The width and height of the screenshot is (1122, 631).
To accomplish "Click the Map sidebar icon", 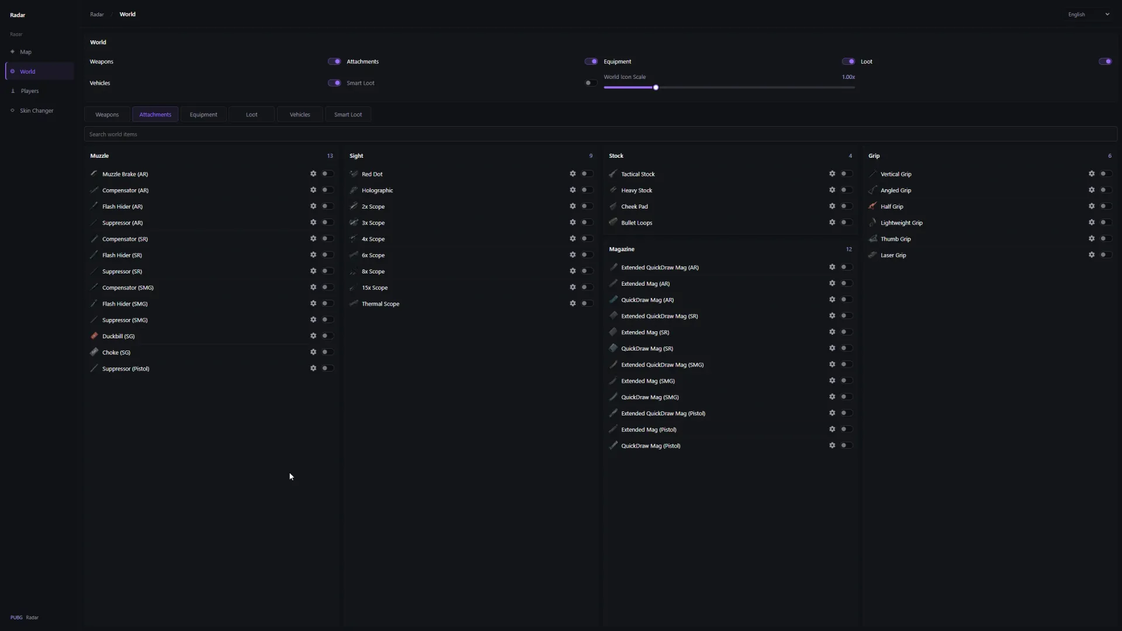I will 12,52.
